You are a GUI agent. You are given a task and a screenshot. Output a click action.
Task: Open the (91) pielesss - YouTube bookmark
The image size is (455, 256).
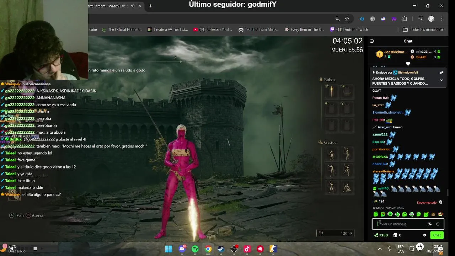click(213, 30)
